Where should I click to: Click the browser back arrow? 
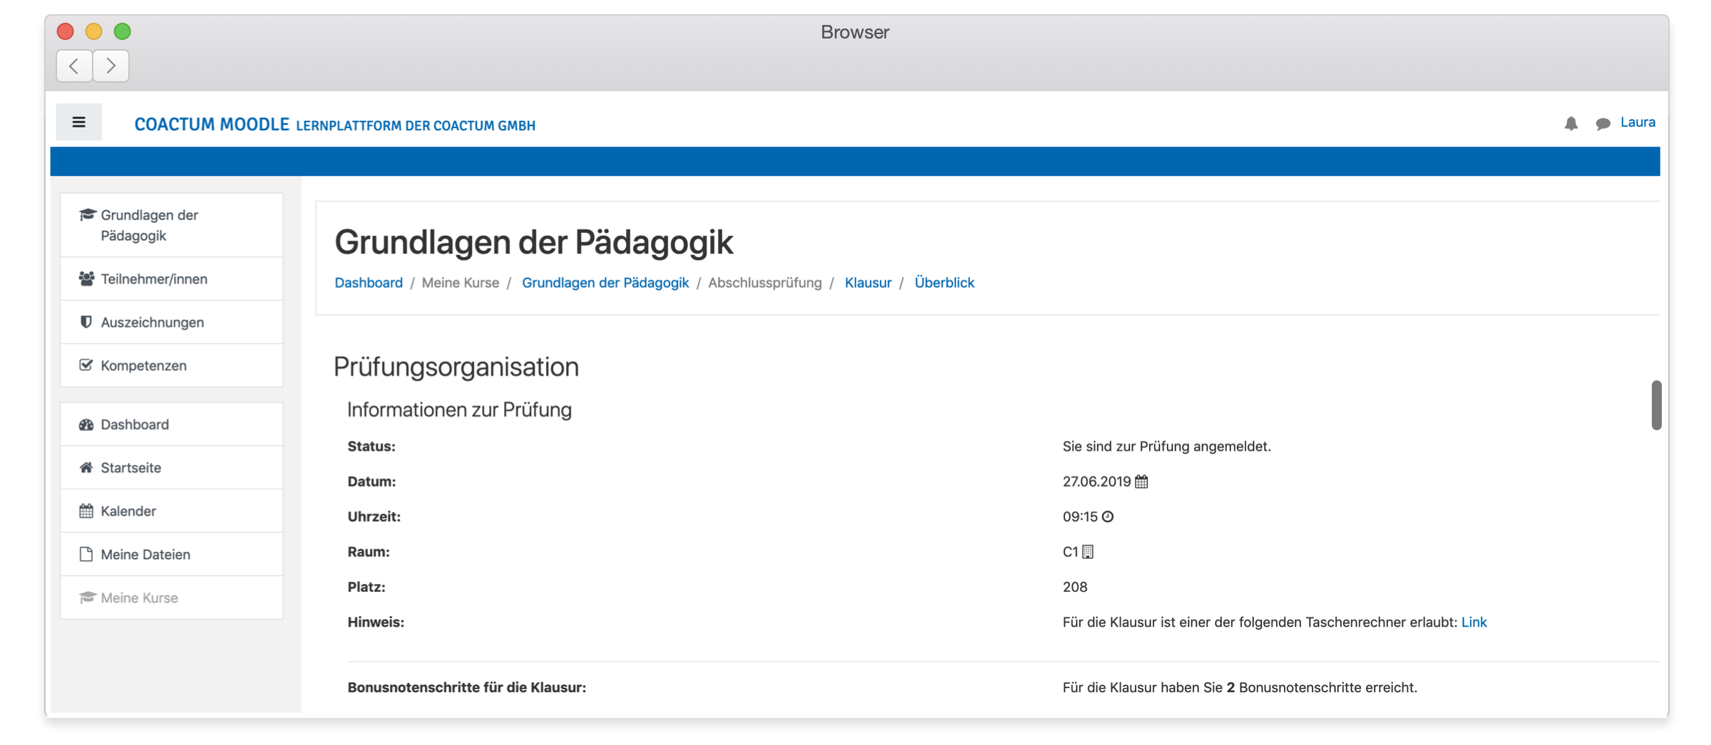point(74,66)
